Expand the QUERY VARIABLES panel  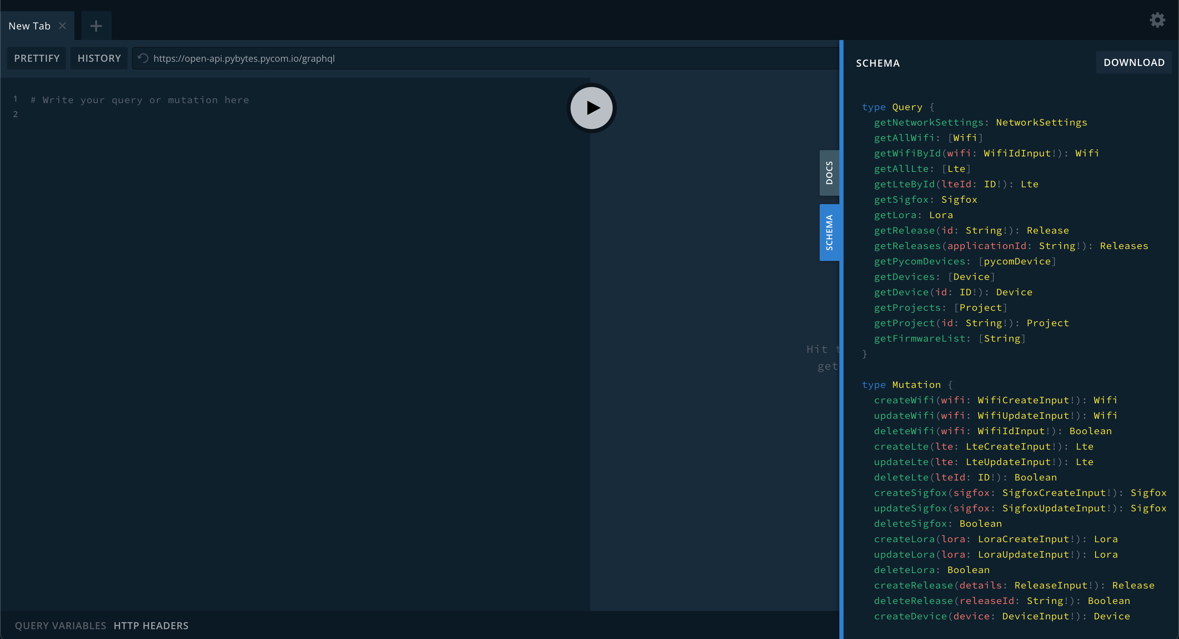[x=60, y=625]
